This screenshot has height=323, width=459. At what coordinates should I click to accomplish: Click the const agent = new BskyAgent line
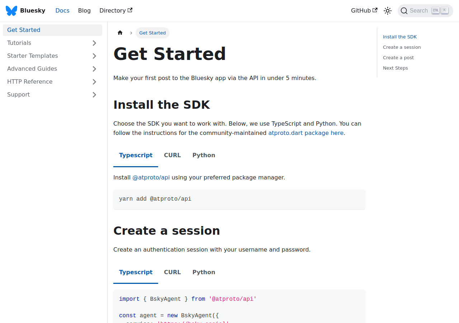[169, 315]
